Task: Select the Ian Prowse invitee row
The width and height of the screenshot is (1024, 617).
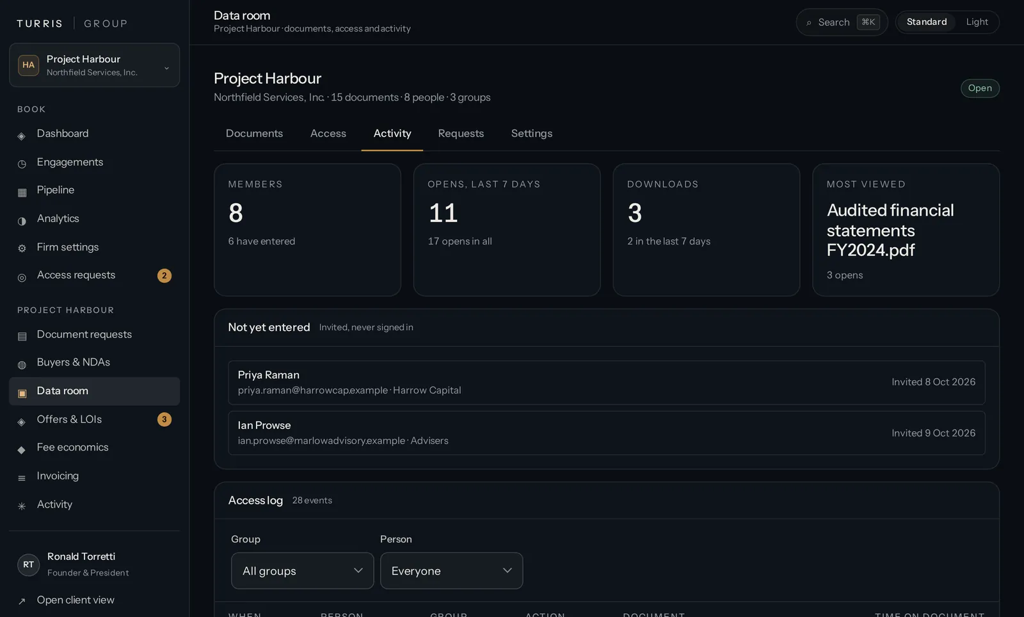Action: tap(606, 433)
